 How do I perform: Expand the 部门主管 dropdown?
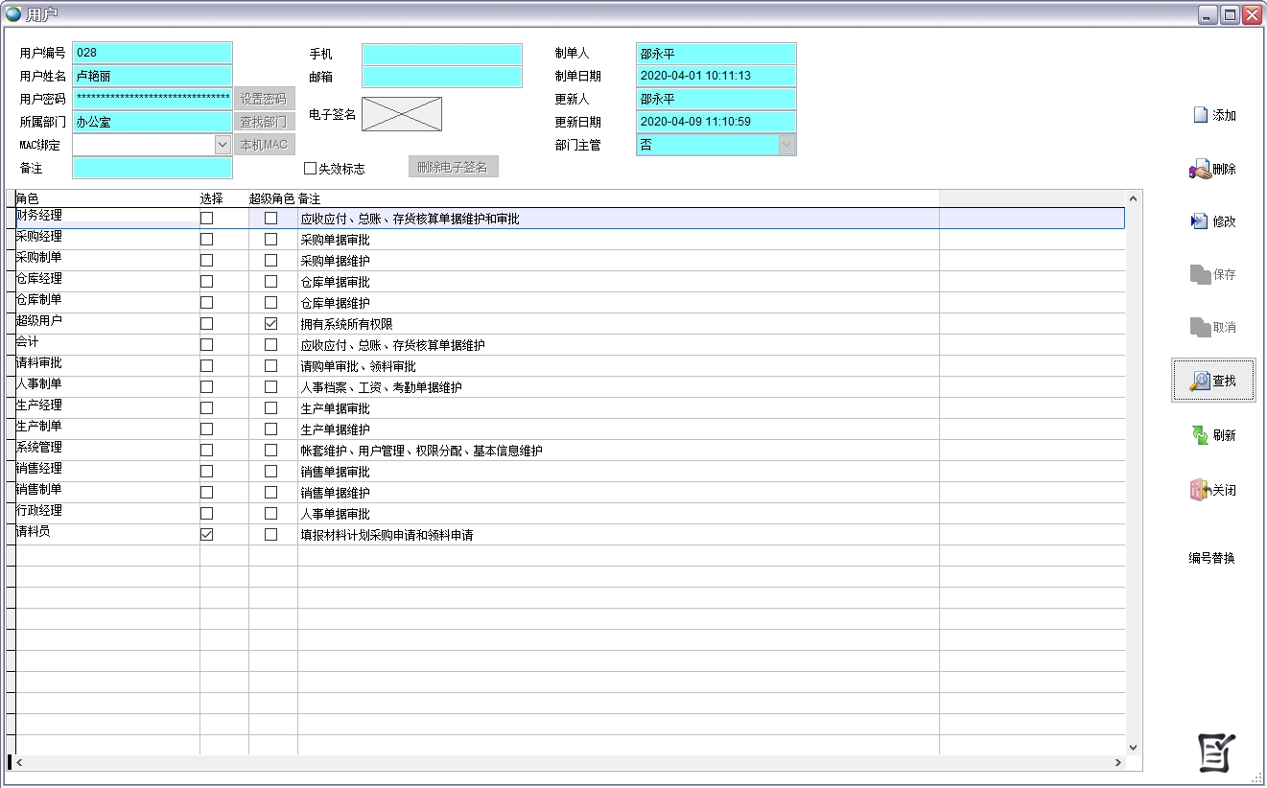click(786, 145)
